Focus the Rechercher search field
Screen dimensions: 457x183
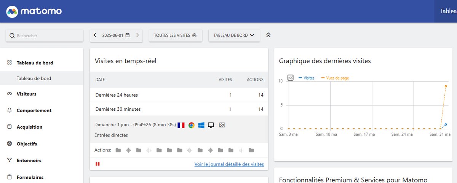(x=45, y=35)
